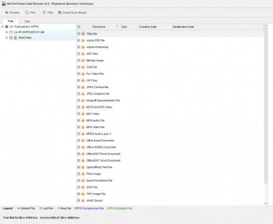Click the NTFS Compressed File legend text
This screenshot has width=273, height=224.
(89, 208)
